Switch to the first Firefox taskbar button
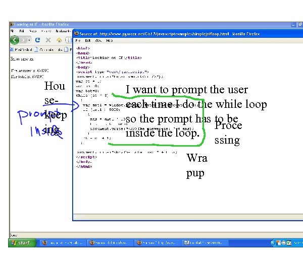The height and width of the screenshot is (258, 303). 63,243
